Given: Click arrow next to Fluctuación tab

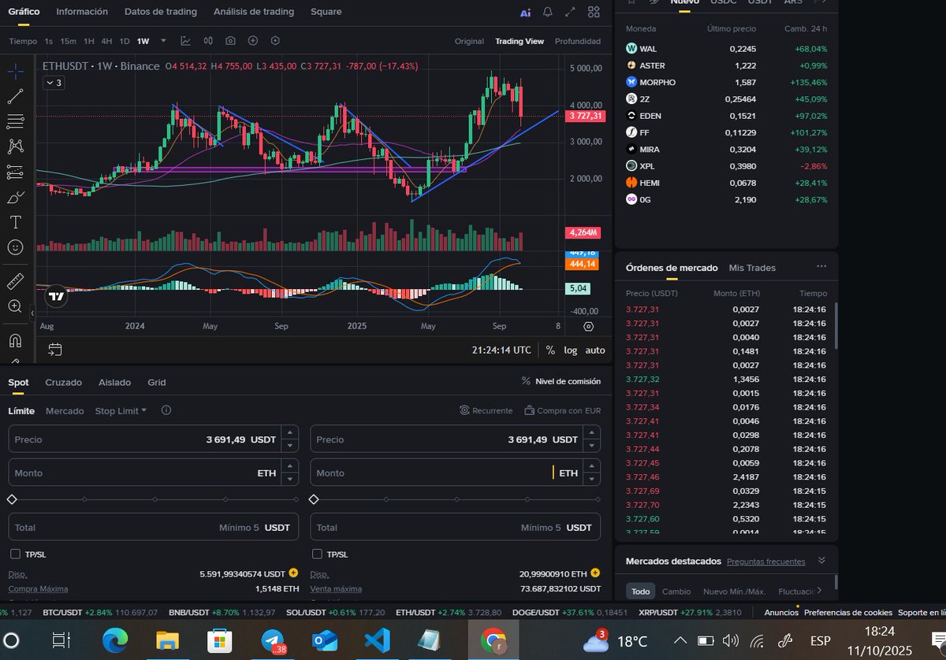Looking at the screenshot, I should (819, 590).
